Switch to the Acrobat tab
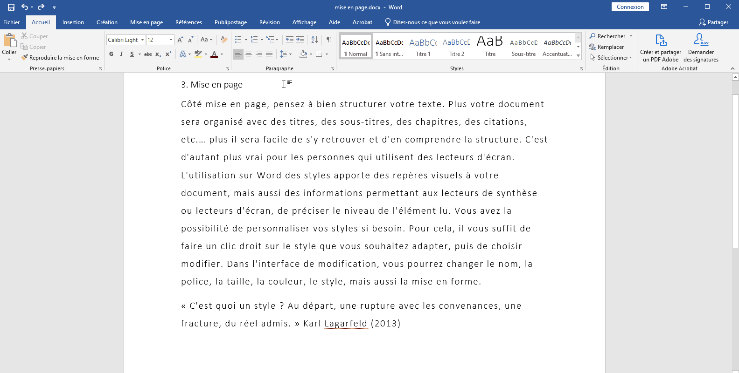 363,22
